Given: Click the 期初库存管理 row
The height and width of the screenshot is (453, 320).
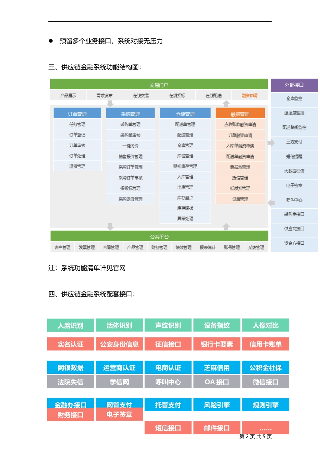Looking at the screenshot, I should point(185,166).
